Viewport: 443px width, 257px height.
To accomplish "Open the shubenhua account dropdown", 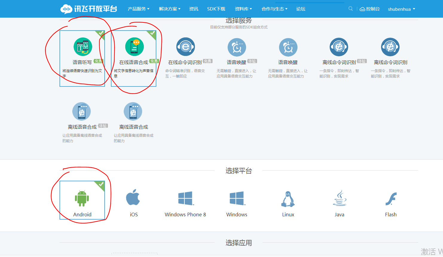I will 401,9.
